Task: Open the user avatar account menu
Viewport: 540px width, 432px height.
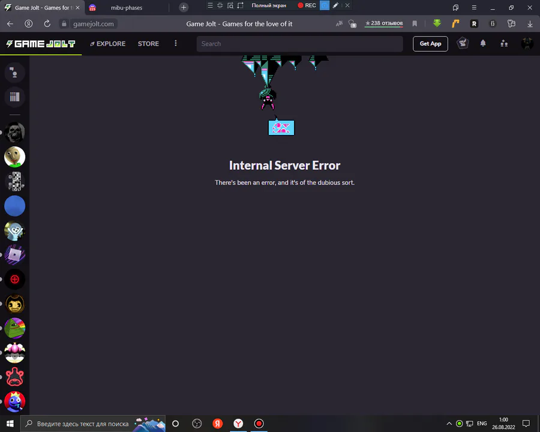Action: click(x=527, y=43)
